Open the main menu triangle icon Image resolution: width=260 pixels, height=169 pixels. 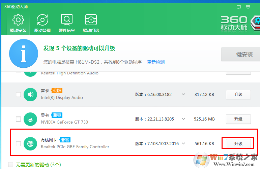[249, 7]
